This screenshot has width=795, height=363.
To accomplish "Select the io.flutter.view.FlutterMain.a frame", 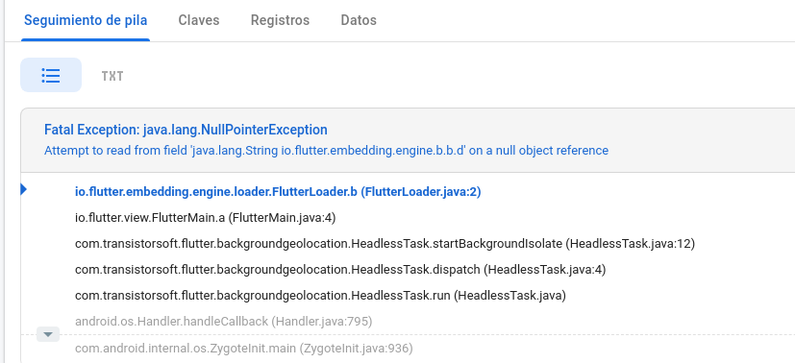I will tap(206, 218).
